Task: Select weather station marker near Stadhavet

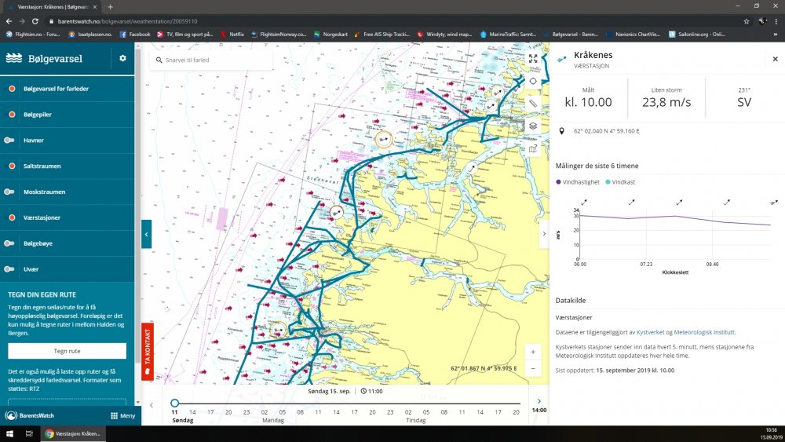Action: coord(337,212)
